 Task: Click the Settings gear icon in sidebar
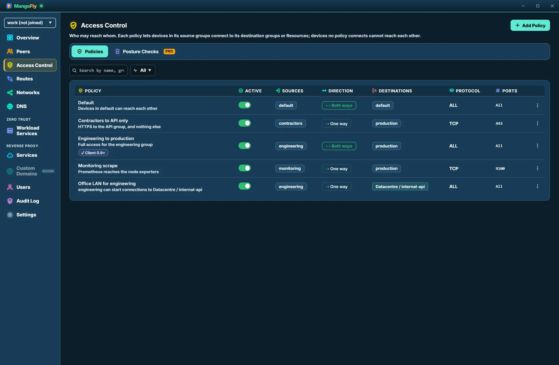10,215
